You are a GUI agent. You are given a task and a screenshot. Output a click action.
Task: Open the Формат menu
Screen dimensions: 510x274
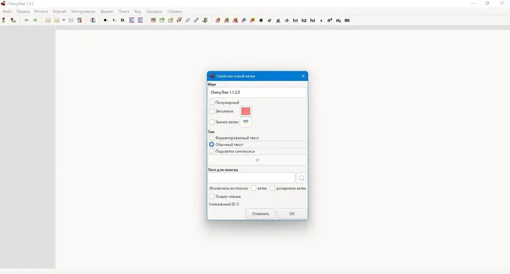pyautogui.click(x=59, y=11)
